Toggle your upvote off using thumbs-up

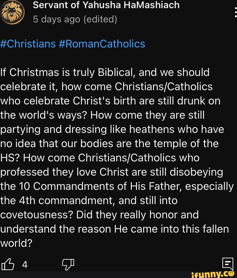click(7, 264)
